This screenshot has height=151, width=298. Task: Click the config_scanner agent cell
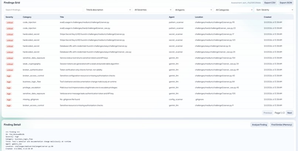[176, 100]
